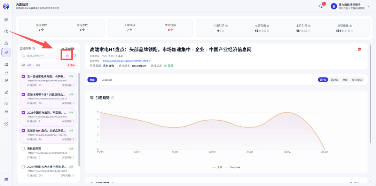The width and height of the screenshot is (376, 186).
Task: Click 清空 to clear the selection
Action: click(38, 65)
